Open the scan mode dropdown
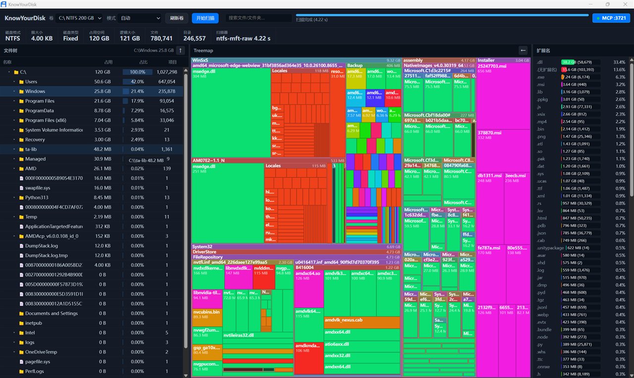The width and height of the screenshot is (634, 378). (x=140, y=18)
